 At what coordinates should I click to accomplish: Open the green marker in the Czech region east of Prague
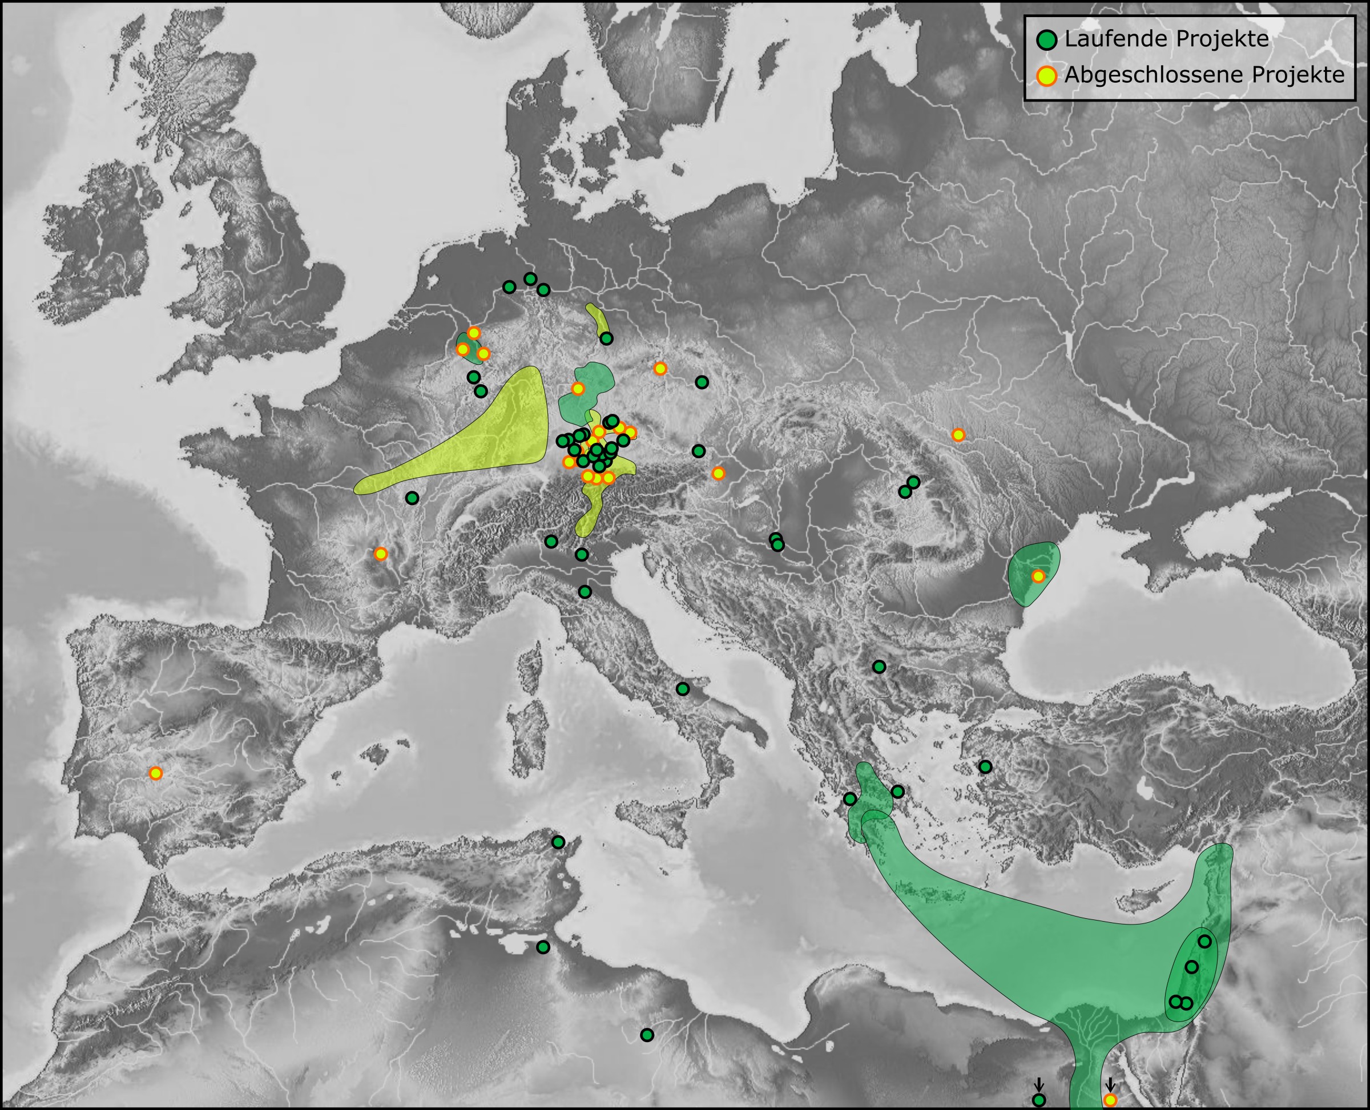tap(702, 382)
